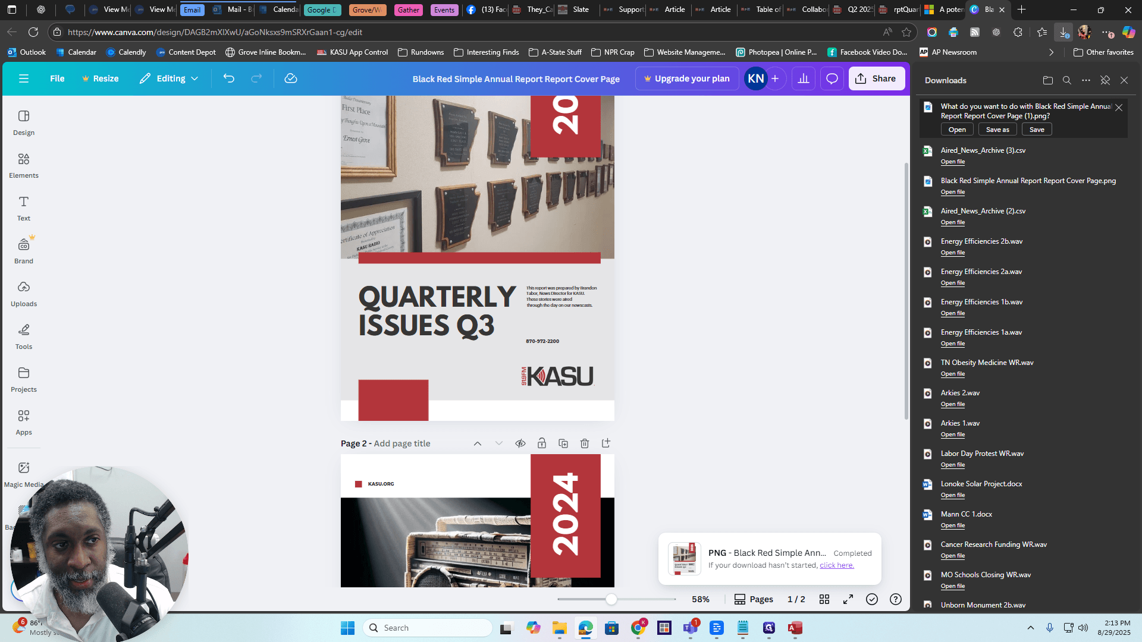Open the File menu in Canva
1142x642 pixels.
coord(57,78)
